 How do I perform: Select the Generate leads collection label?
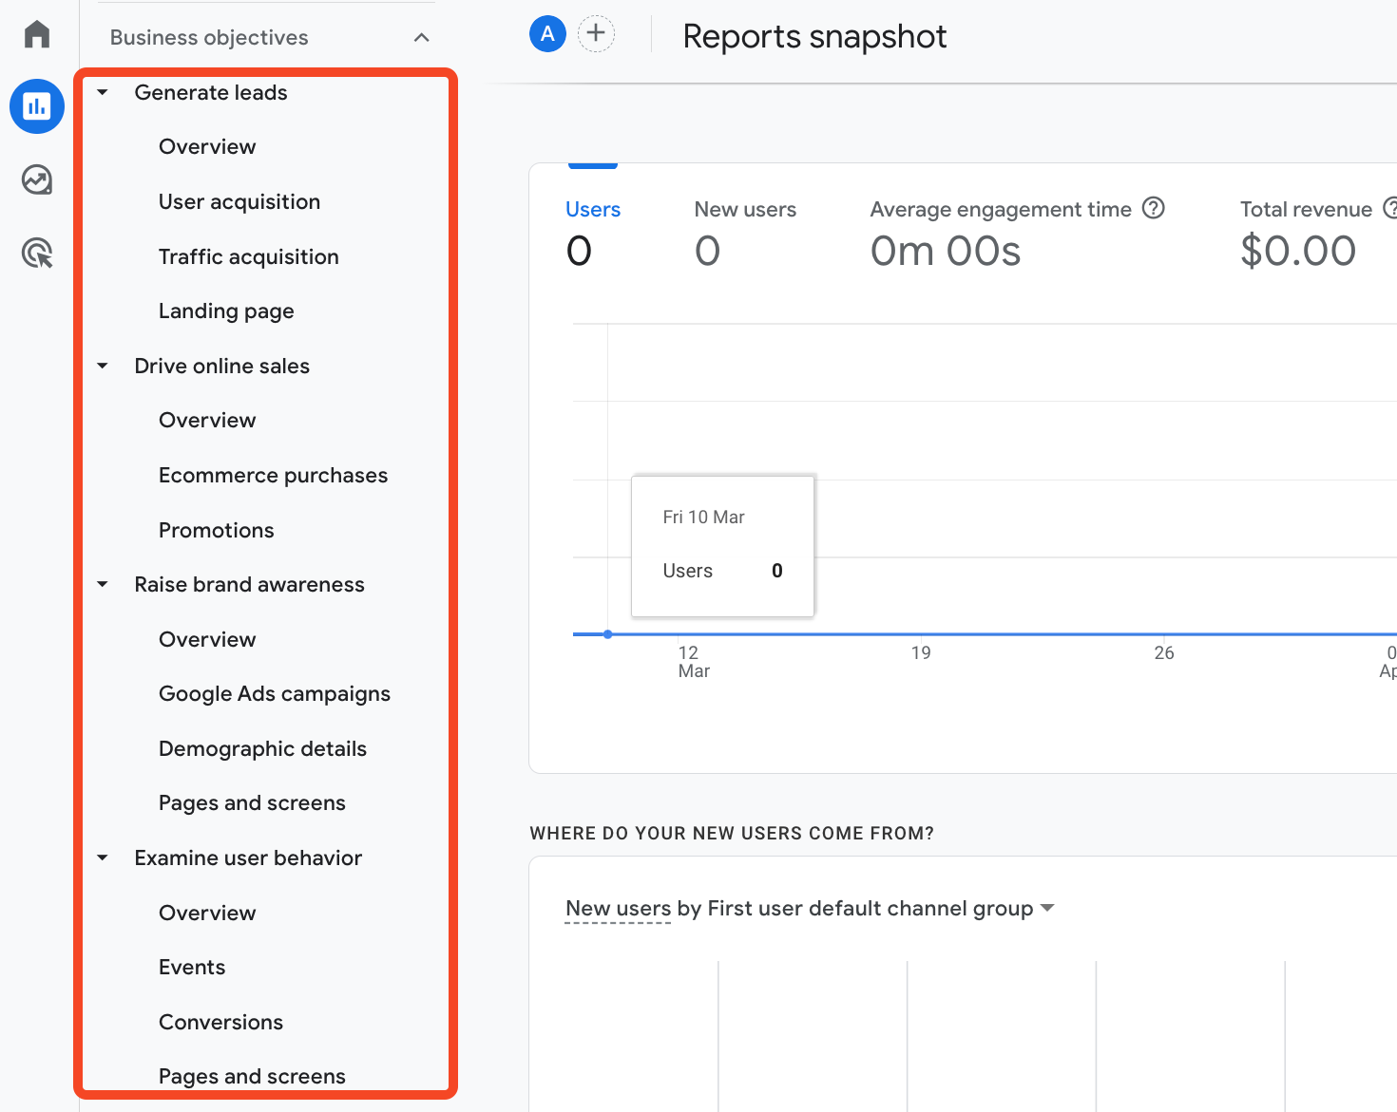(211, 93)
